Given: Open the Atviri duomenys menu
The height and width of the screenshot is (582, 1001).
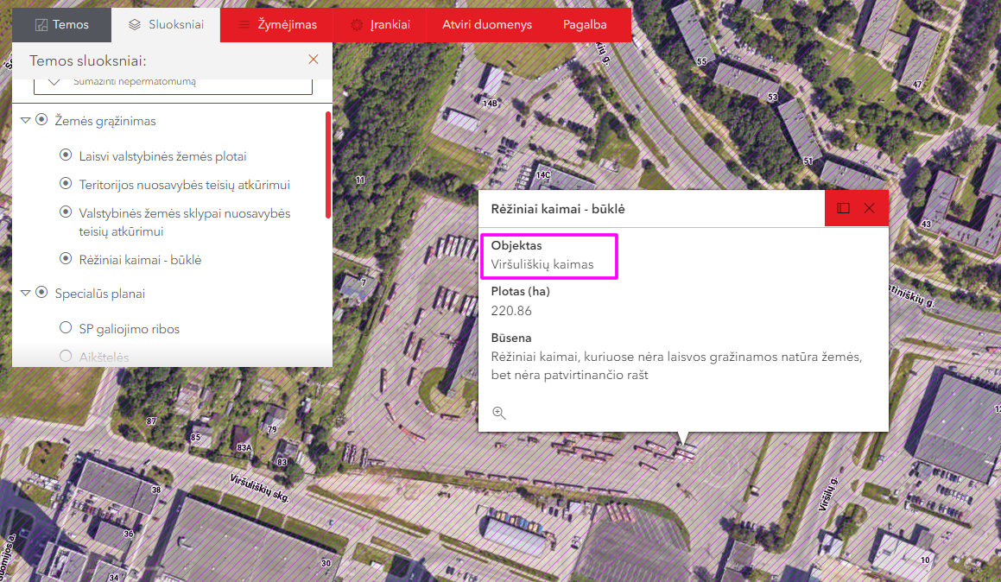Looking at the screenshot, I should [486, 25].
